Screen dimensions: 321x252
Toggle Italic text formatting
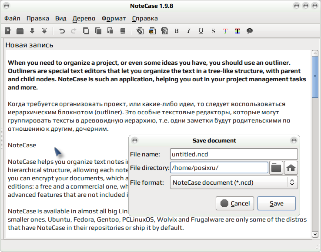pos(188,31)
